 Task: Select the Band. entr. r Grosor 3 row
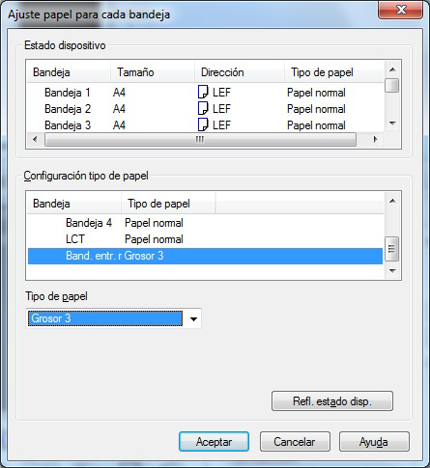pos(205,256)
